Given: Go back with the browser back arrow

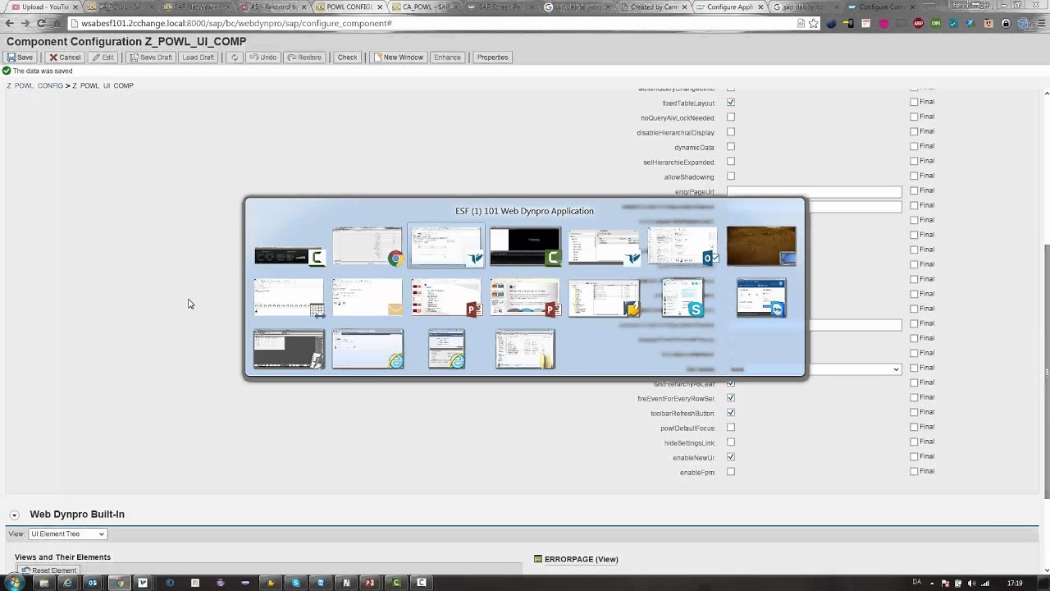Looking at the screenshot, I should click(10, 23).
